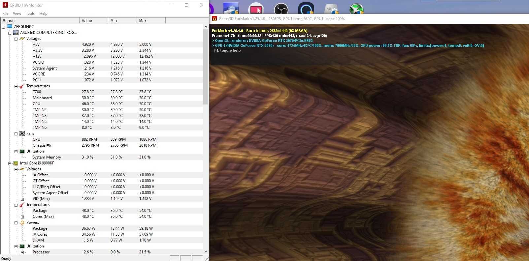The image size is (529, 261).
Task: Select the Package temperature row
Action: click(x=102, y=211)
